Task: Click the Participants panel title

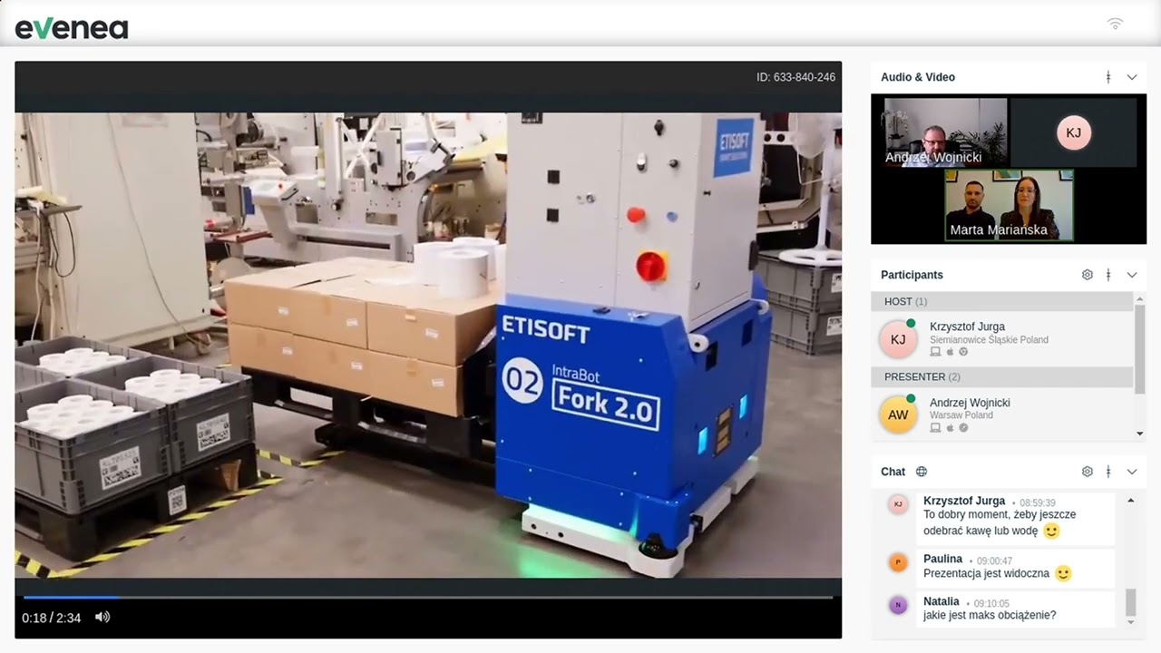Action: point(912,275)
